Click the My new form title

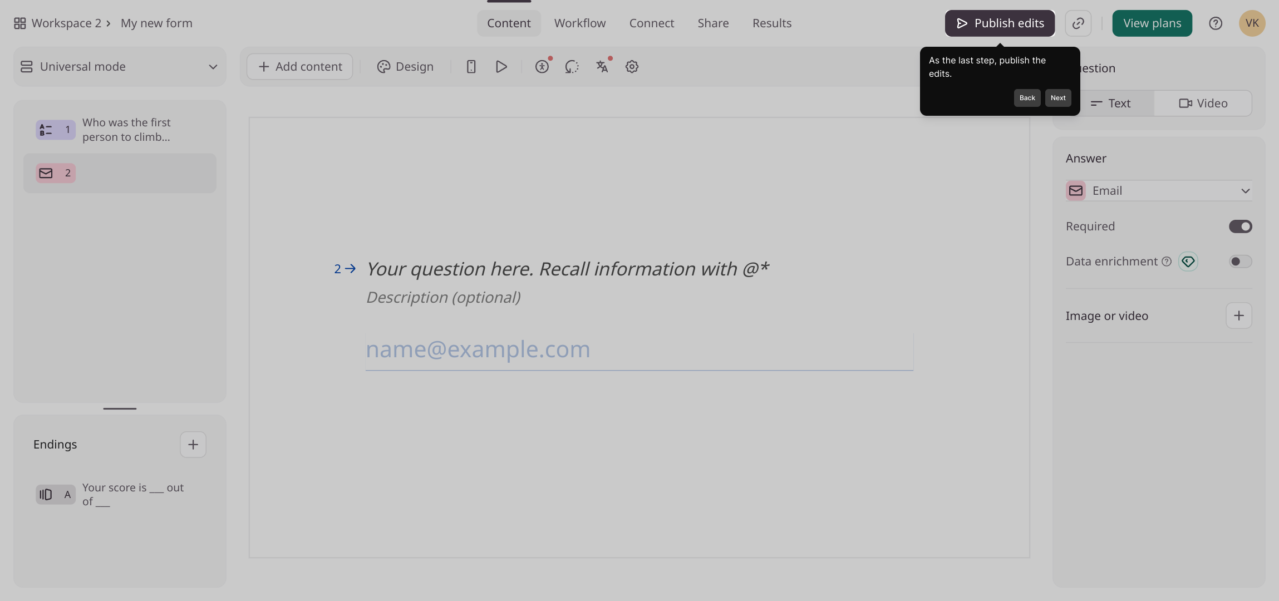[156, 23]
